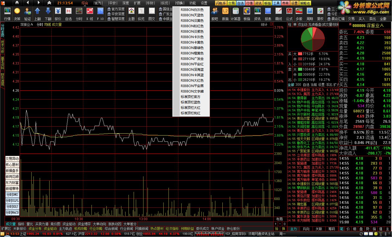This screenshot has width=392, height=237.
Task: Open the 深度 ribbon tab
Action: point(125,3)
